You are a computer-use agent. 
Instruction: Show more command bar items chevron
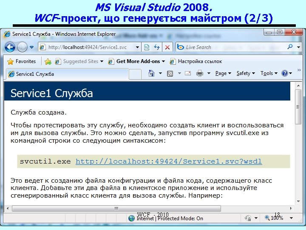point(299,70)
